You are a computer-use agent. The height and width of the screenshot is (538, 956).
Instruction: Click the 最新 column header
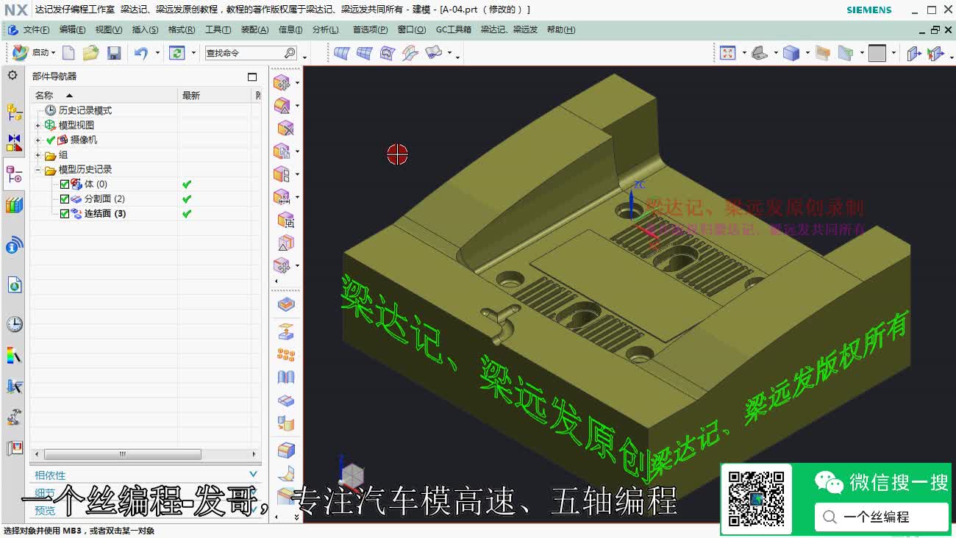[x=215, y=96]
